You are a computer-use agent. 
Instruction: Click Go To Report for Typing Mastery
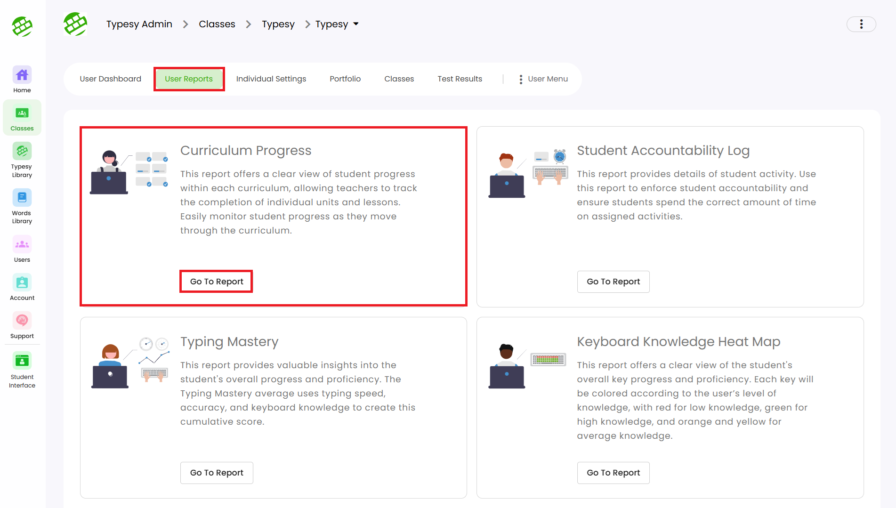click(x=217, y=473)
